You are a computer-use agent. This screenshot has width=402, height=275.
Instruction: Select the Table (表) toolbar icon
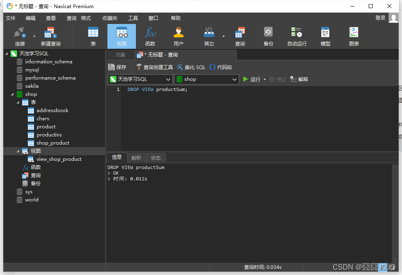click(x=93, y=37)
